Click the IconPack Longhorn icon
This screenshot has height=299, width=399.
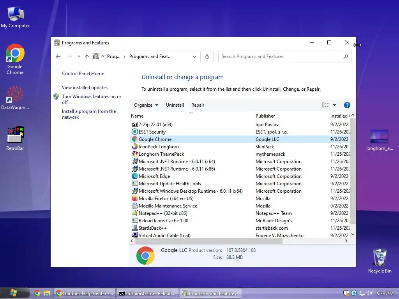click(134, 146)
